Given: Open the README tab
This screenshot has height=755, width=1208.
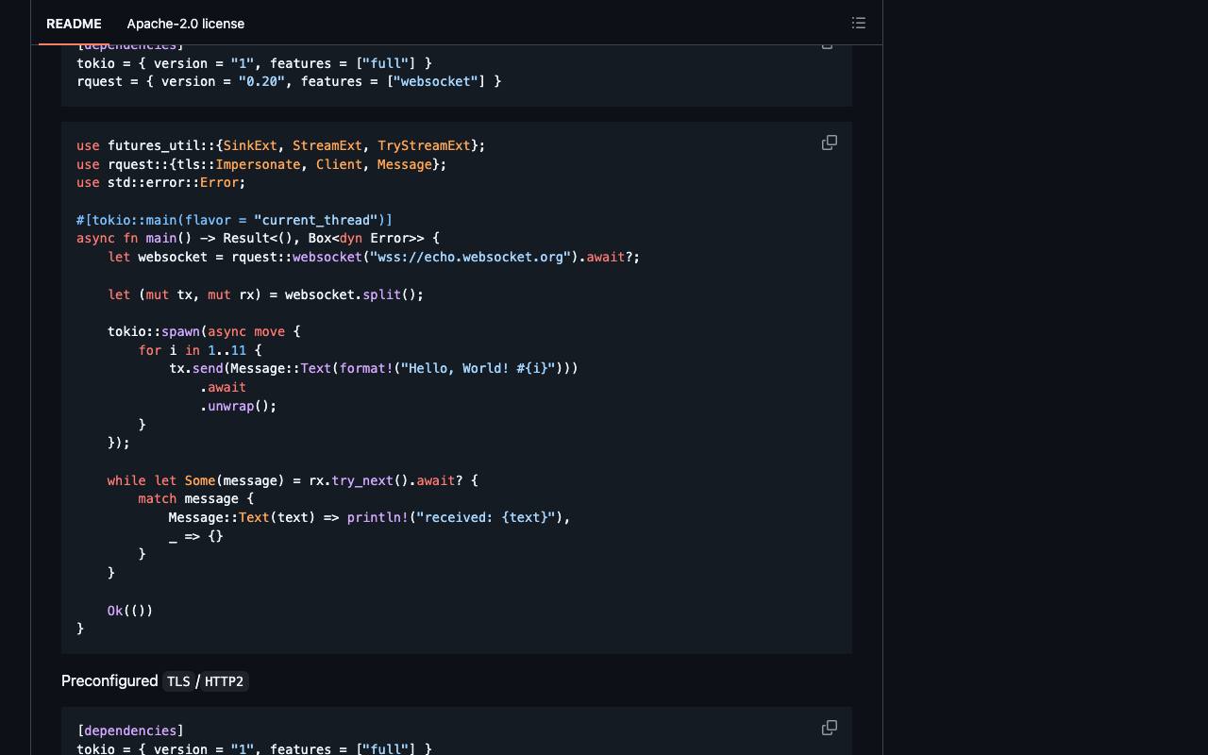Looking at the screenshot, I should (74, 24).
